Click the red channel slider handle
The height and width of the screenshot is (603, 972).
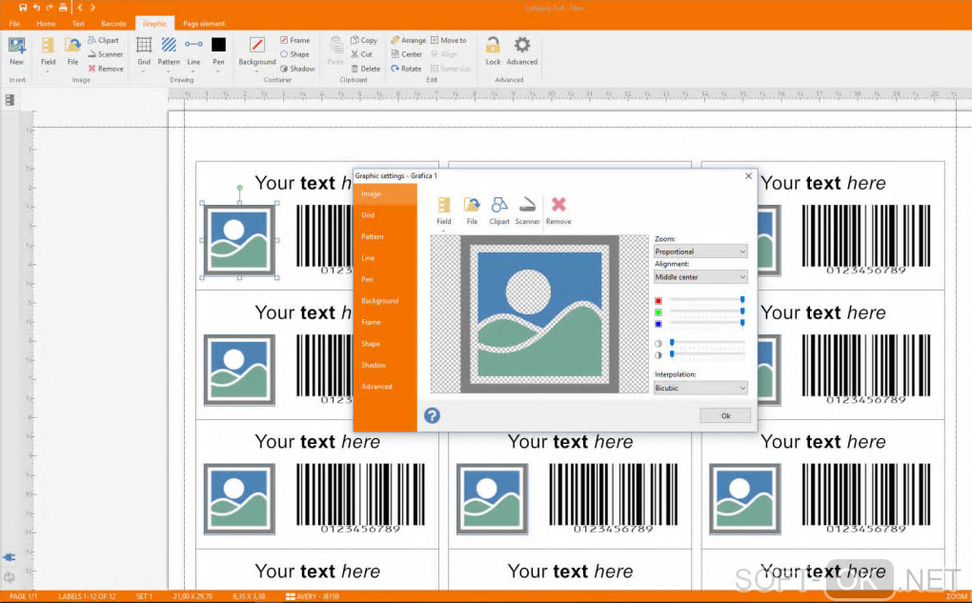click(x=742, y=300)
